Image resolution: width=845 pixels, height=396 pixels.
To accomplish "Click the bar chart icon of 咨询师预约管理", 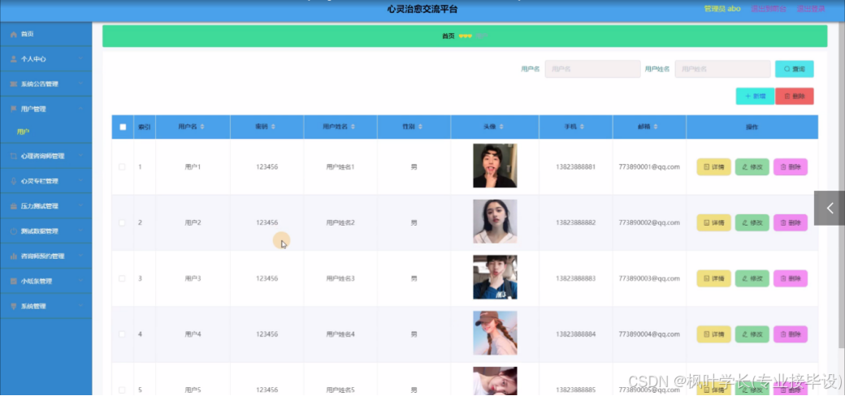I will pos(14,256).
